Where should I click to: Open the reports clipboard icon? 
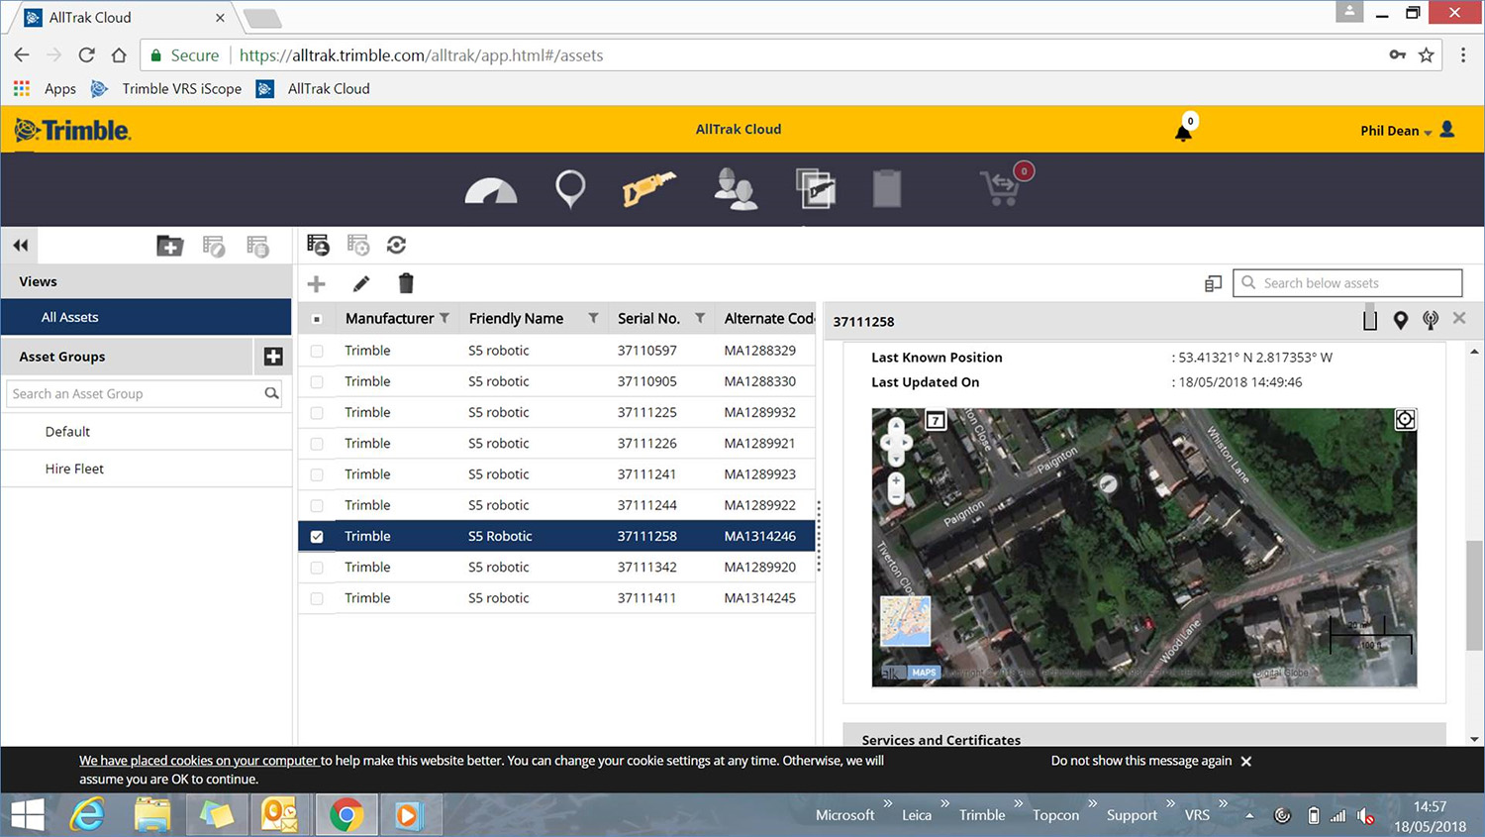click(887, 188)
